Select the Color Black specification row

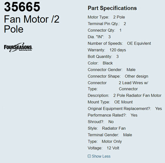pos(100,63)
